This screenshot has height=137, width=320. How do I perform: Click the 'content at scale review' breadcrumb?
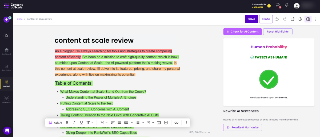pos(39,19)
